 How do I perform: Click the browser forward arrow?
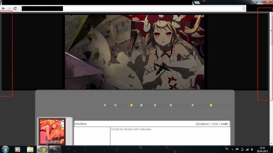pos(9,8)
